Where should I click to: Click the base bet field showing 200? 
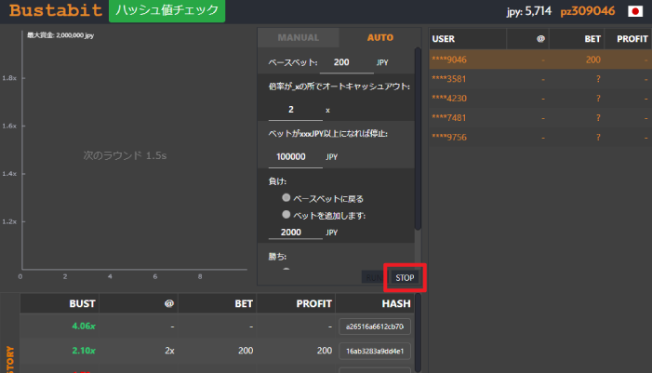pos(346,62)
